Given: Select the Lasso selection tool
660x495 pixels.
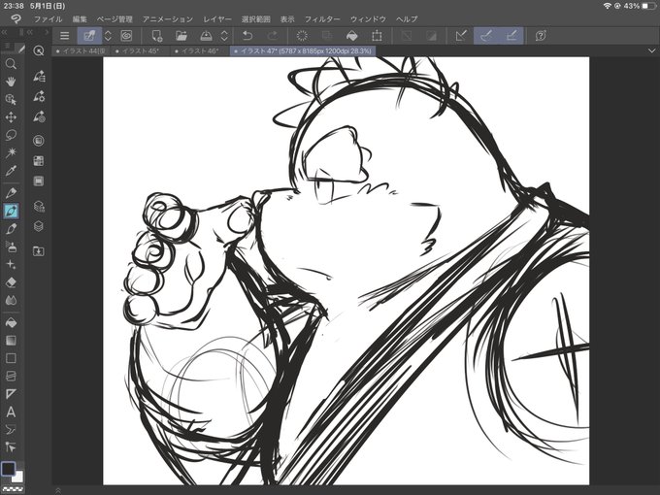Looking at the screenshot, I should coord(11,135).
